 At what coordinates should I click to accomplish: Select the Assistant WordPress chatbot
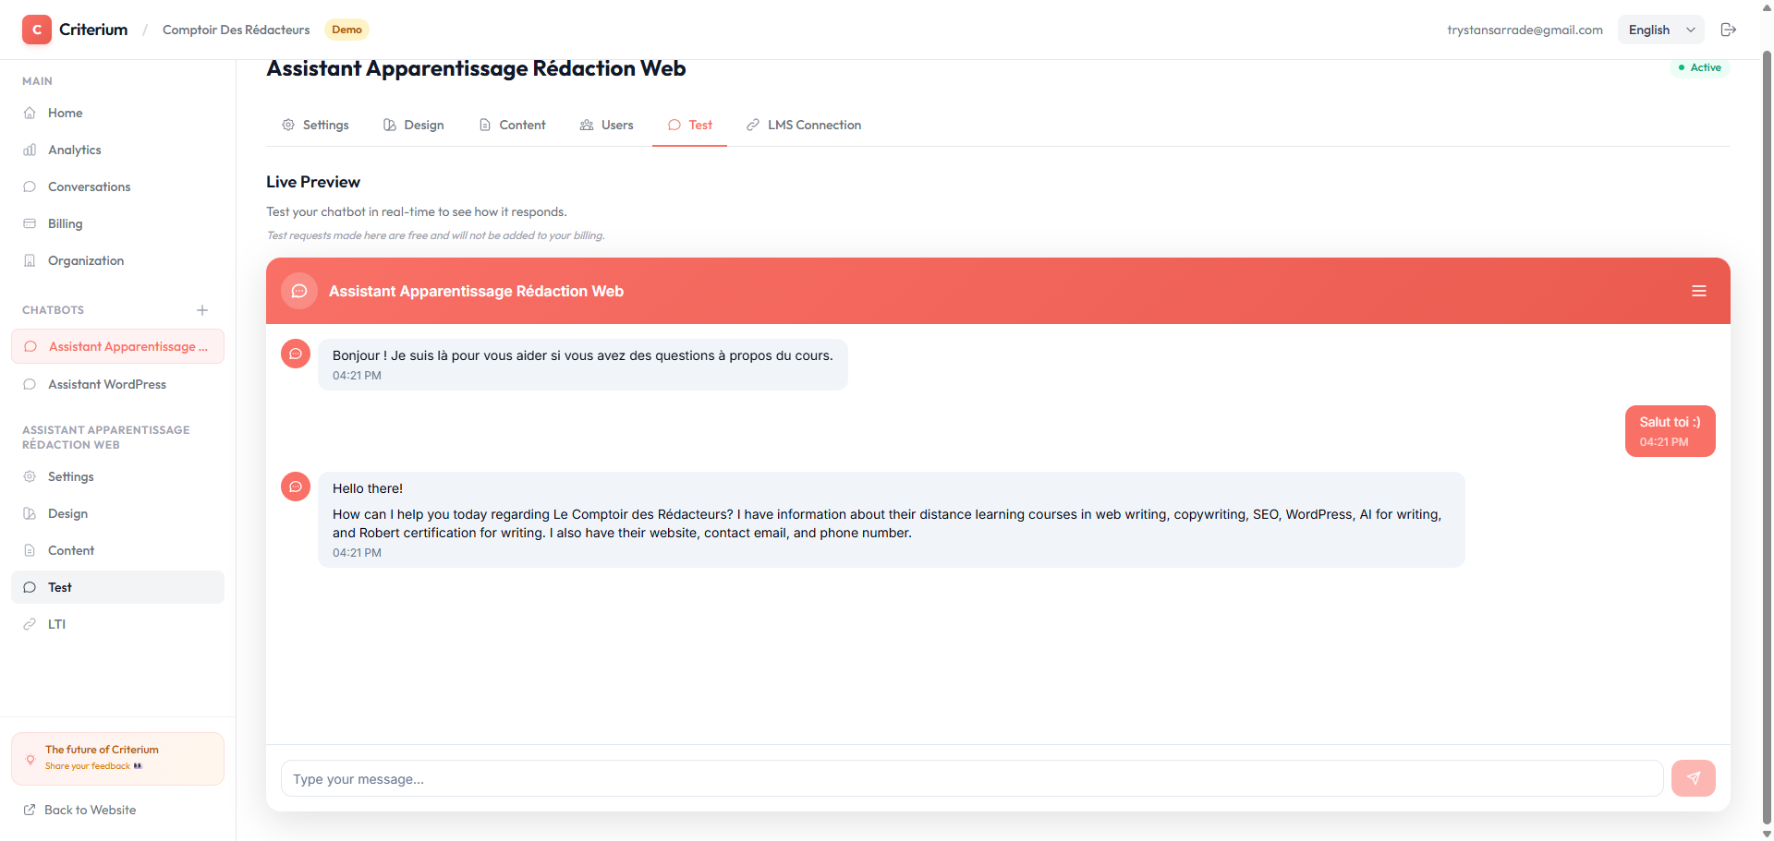tap(107, 384)
